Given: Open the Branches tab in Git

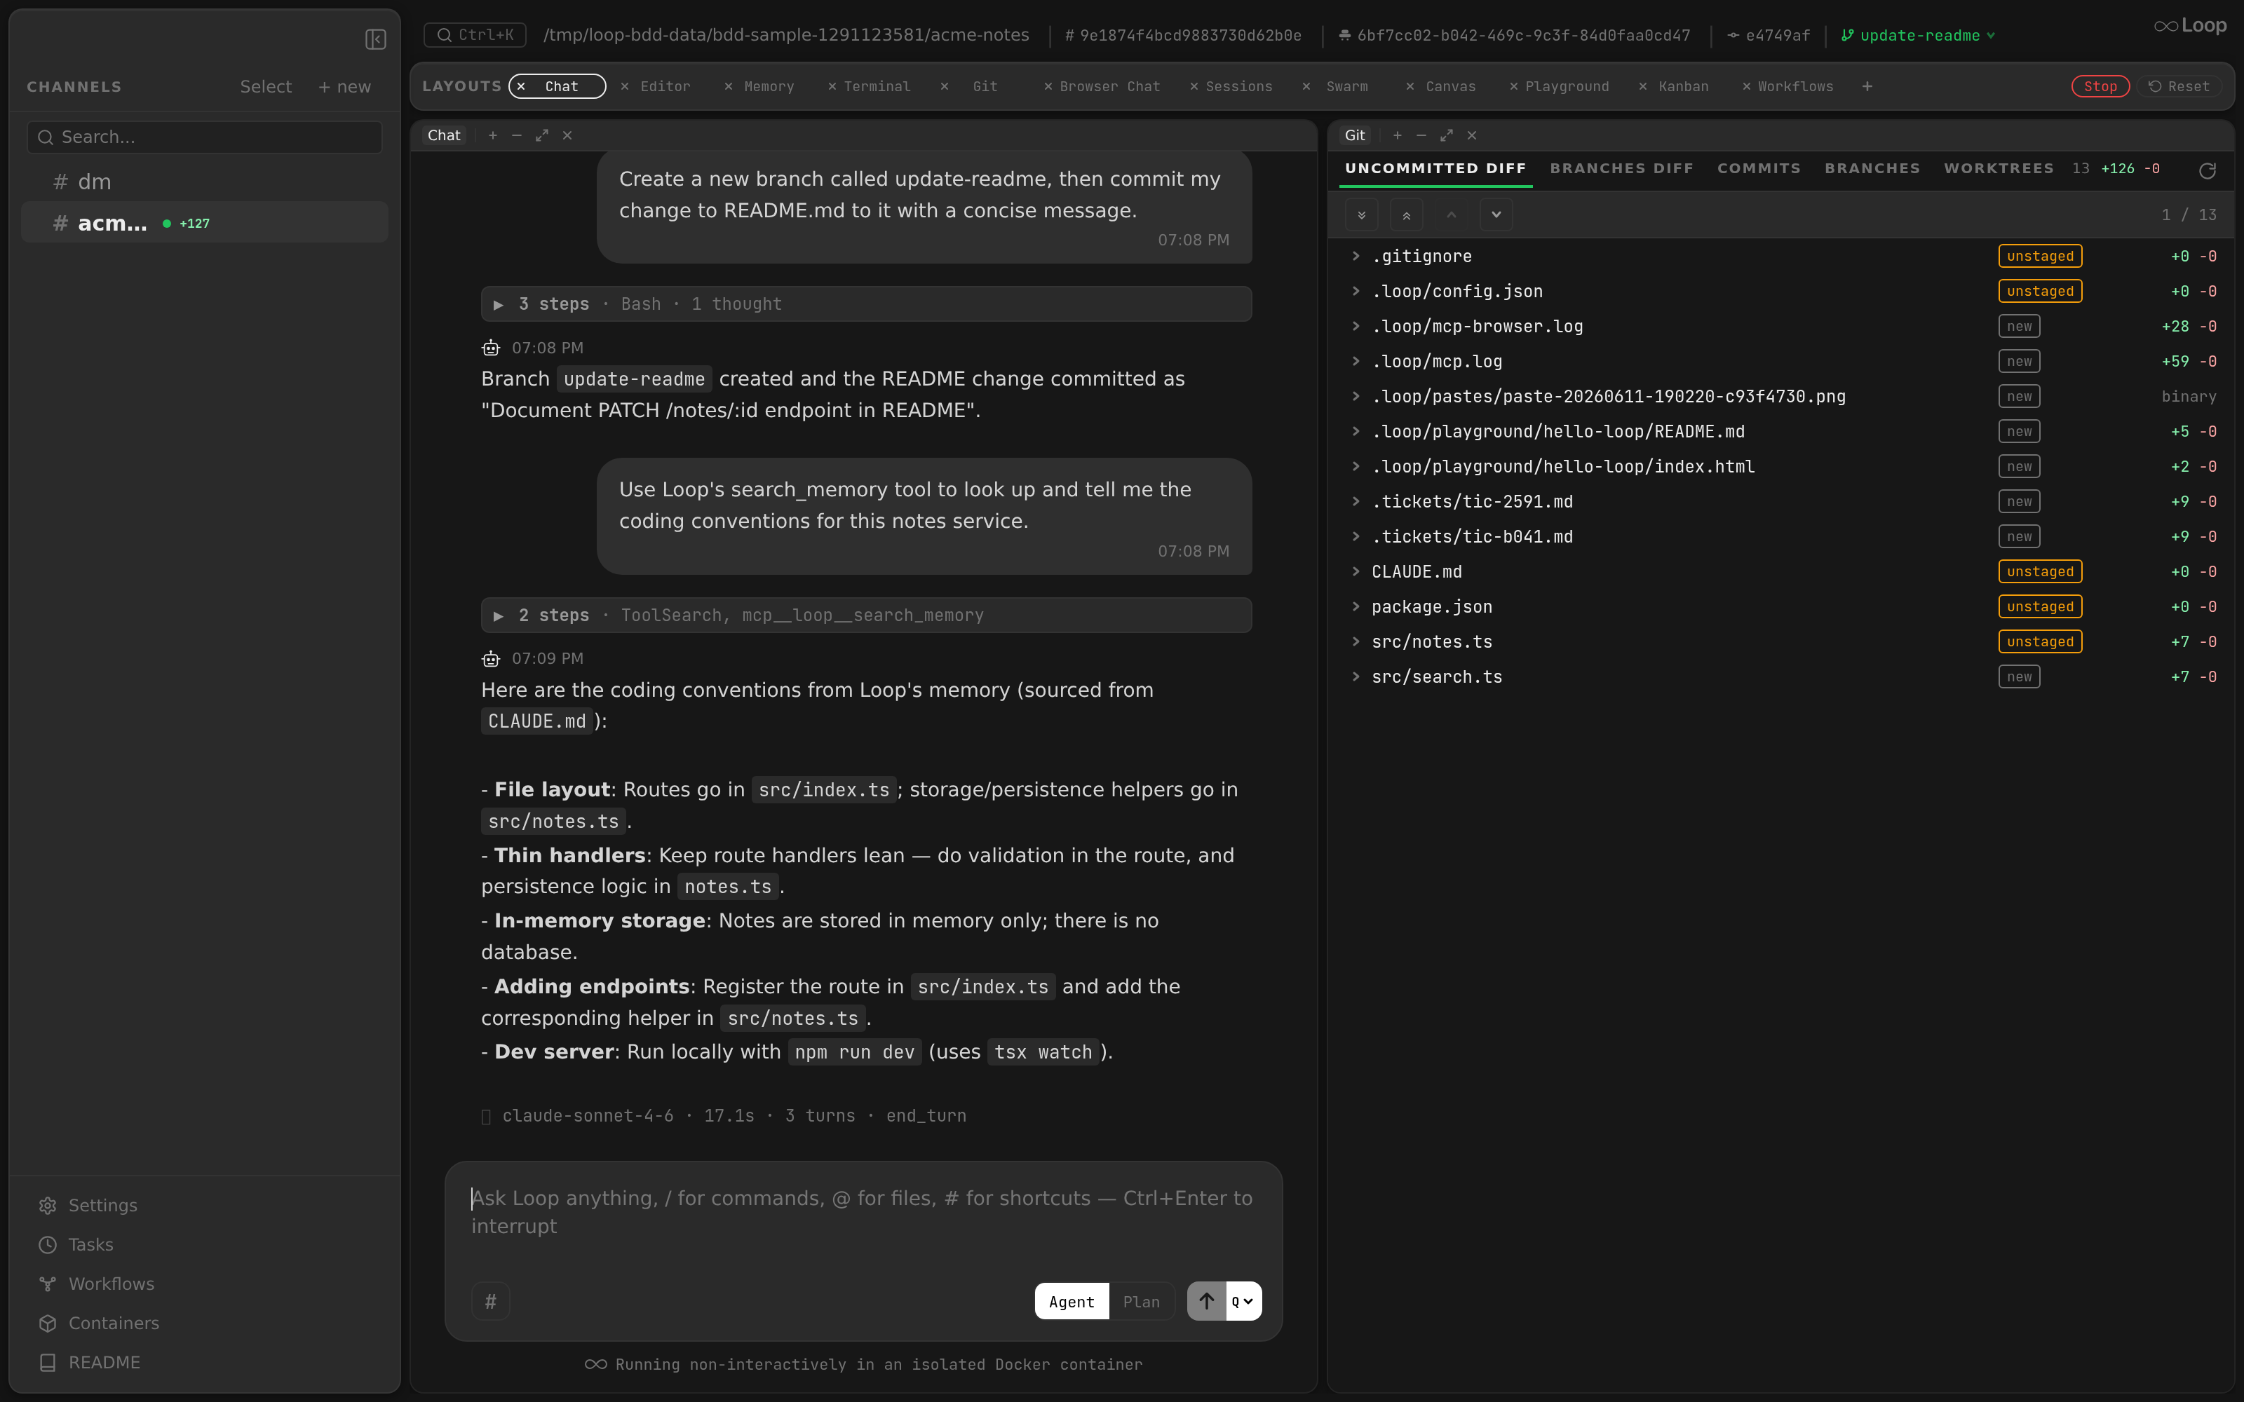Looking at the screenshot, I should coord(1872,168).
